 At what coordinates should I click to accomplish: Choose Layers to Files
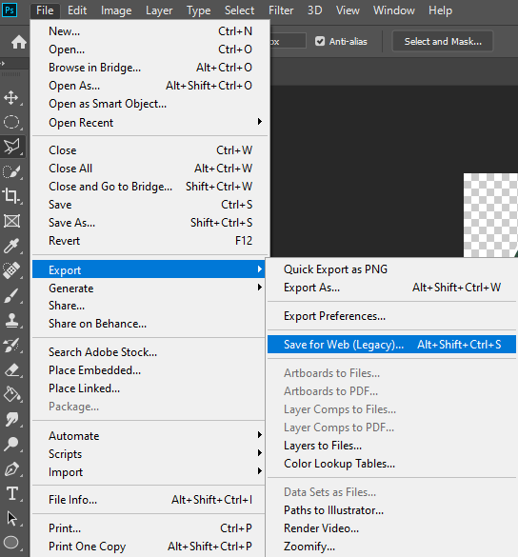pos(391,446)
